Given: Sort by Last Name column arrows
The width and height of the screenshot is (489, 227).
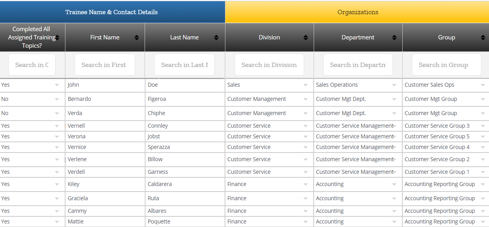Looking at the screenshot, I should point(216,37).
